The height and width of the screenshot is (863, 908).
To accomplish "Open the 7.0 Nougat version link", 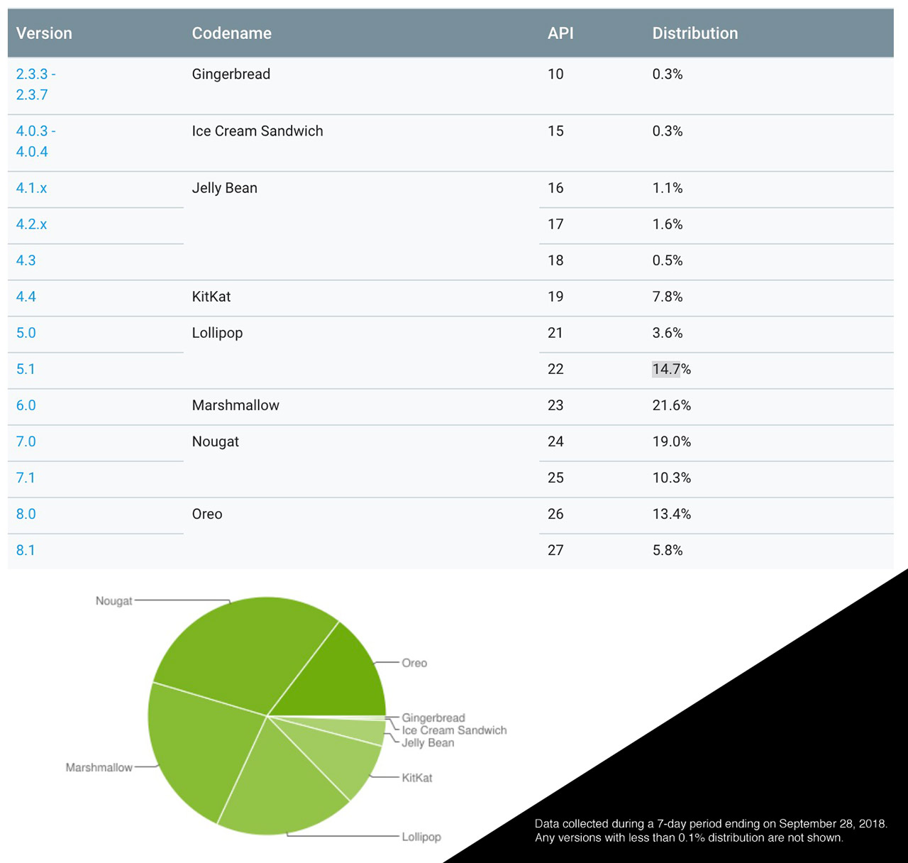I will [26, 441].
